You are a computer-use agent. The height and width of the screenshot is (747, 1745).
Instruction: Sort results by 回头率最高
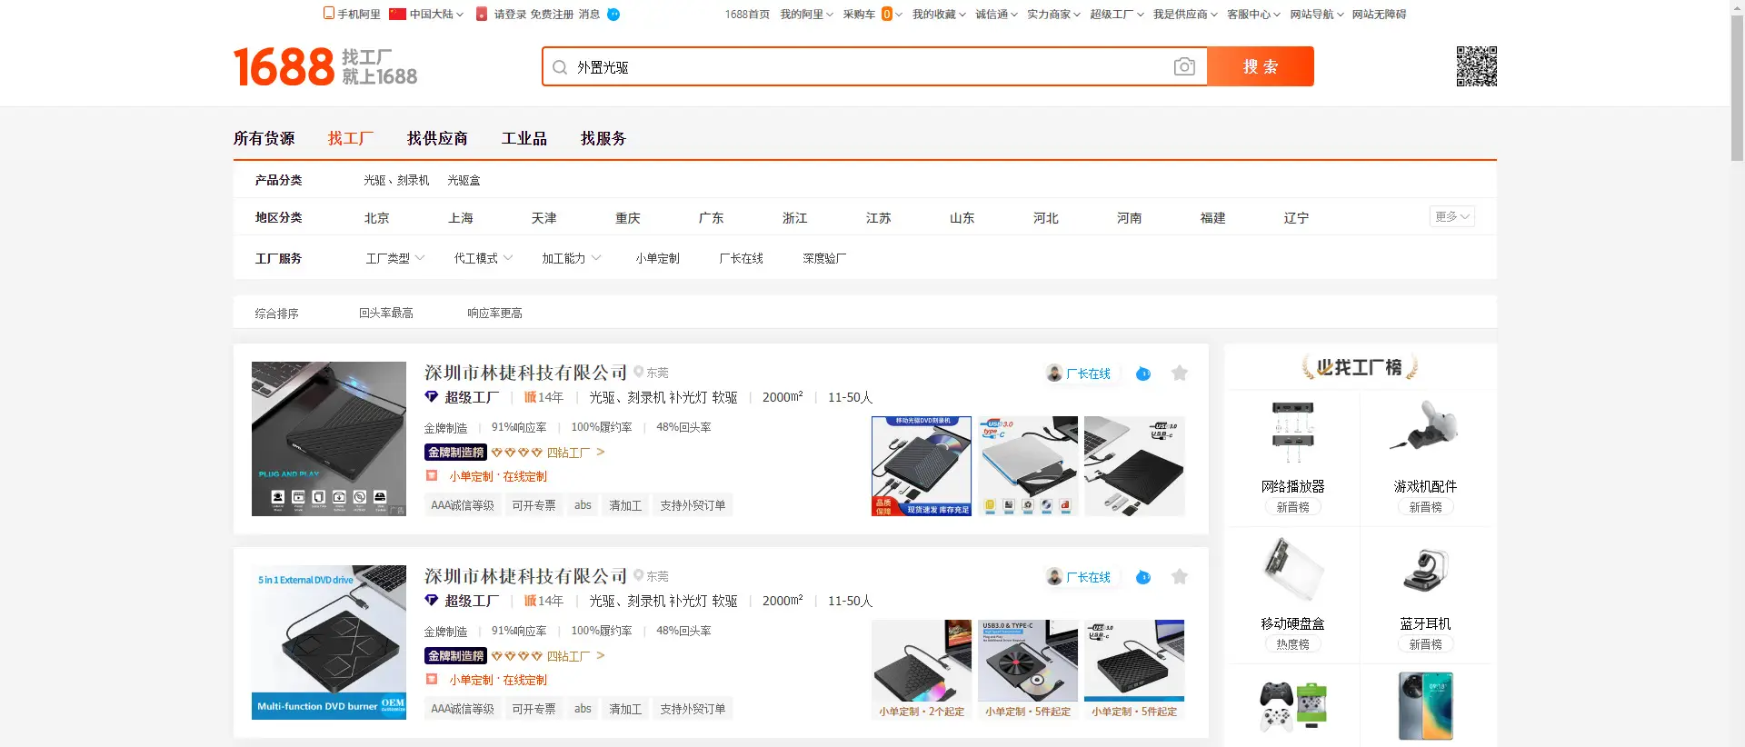pos(386,313)
